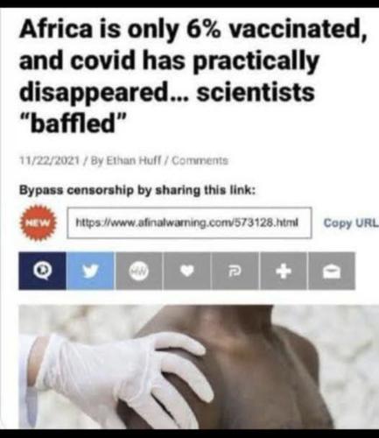Click the HW circle share icon
The image size is (379, 438).
[139, 271]
